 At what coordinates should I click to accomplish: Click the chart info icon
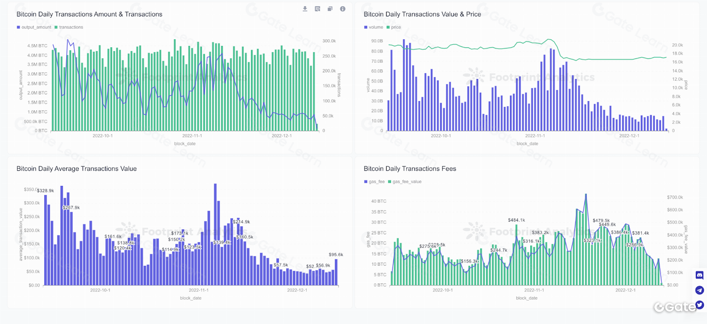point(342,9)
